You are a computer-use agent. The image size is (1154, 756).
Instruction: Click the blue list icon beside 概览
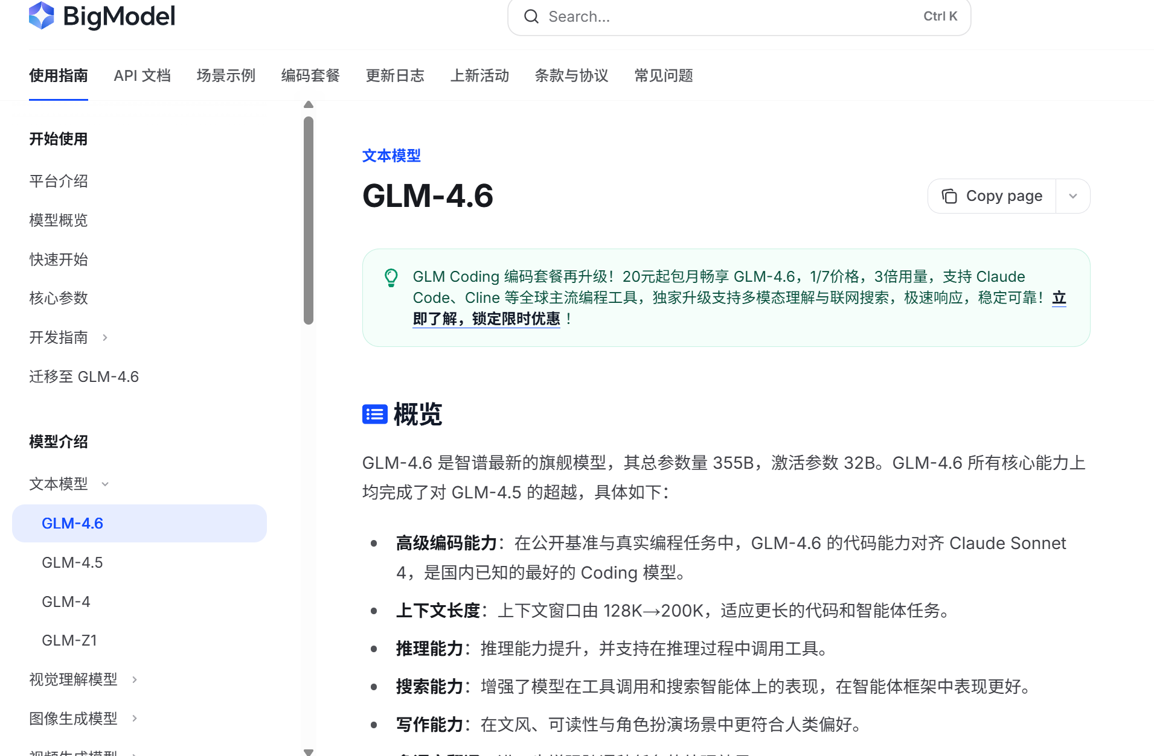pos(374,415)
